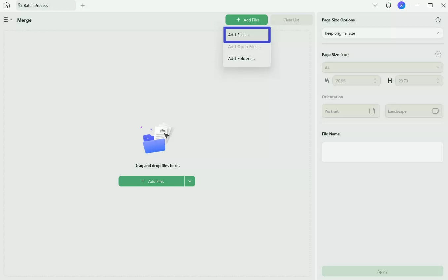448x280 pixels.
Task: Open the A4 page size dropdown
Action: point(382,68)
